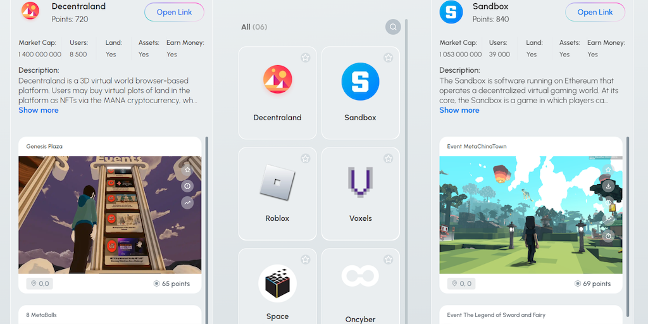
Task: Toggle favorite star on Genesis Plaza image
Action: click(x=187, y=170)
